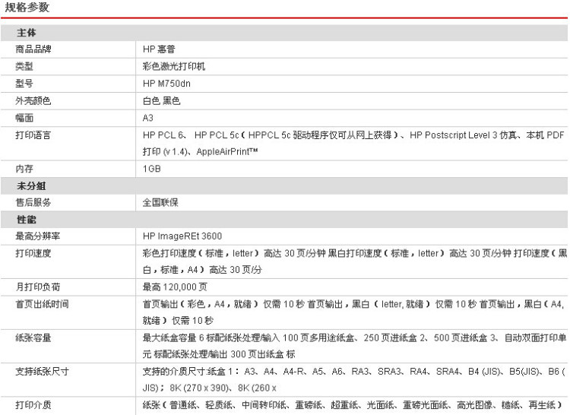
Task: Click the 规格参数 heading
Action: point(27,7)
